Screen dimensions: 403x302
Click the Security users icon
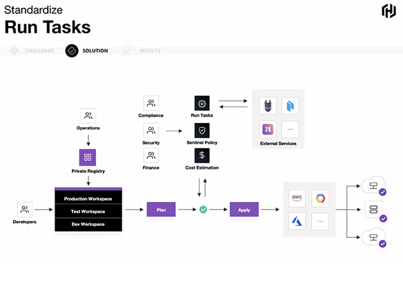pyautogui.click(x=151, y=131)
